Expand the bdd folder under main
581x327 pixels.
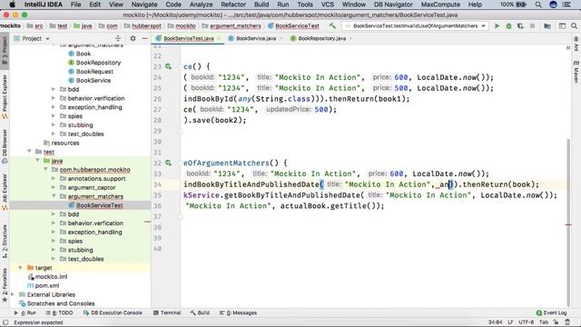(x=54, y=89)
